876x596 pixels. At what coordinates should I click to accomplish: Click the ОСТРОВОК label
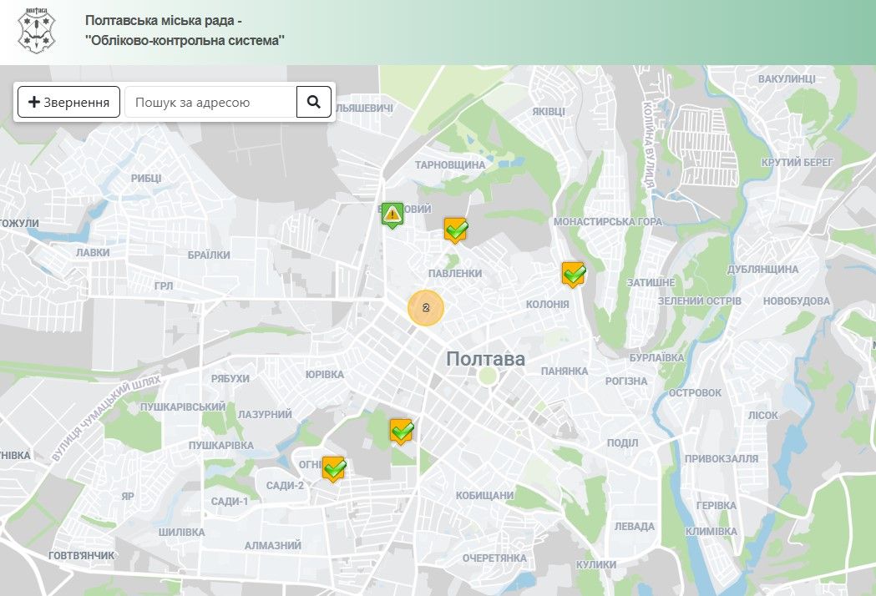click(695, 392)
